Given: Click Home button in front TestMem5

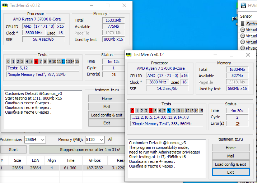Looking at the screenshot, I should pyautogui.click(x=231, y=148).
